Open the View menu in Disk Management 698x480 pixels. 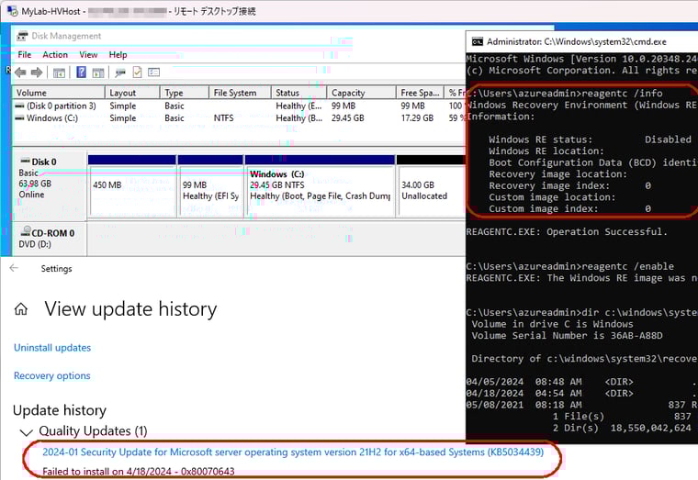(88, 55)
